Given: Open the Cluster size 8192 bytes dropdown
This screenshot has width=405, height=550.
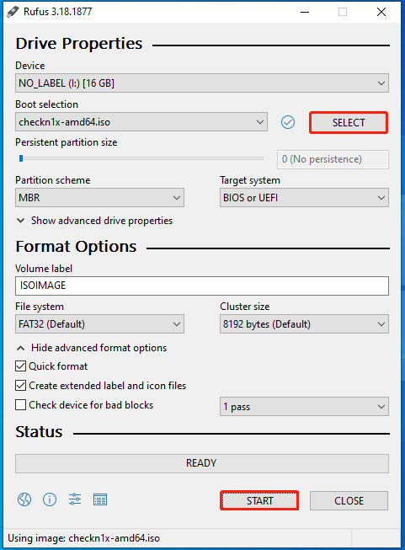Looking at the screenshot, I should coord(304,323).
